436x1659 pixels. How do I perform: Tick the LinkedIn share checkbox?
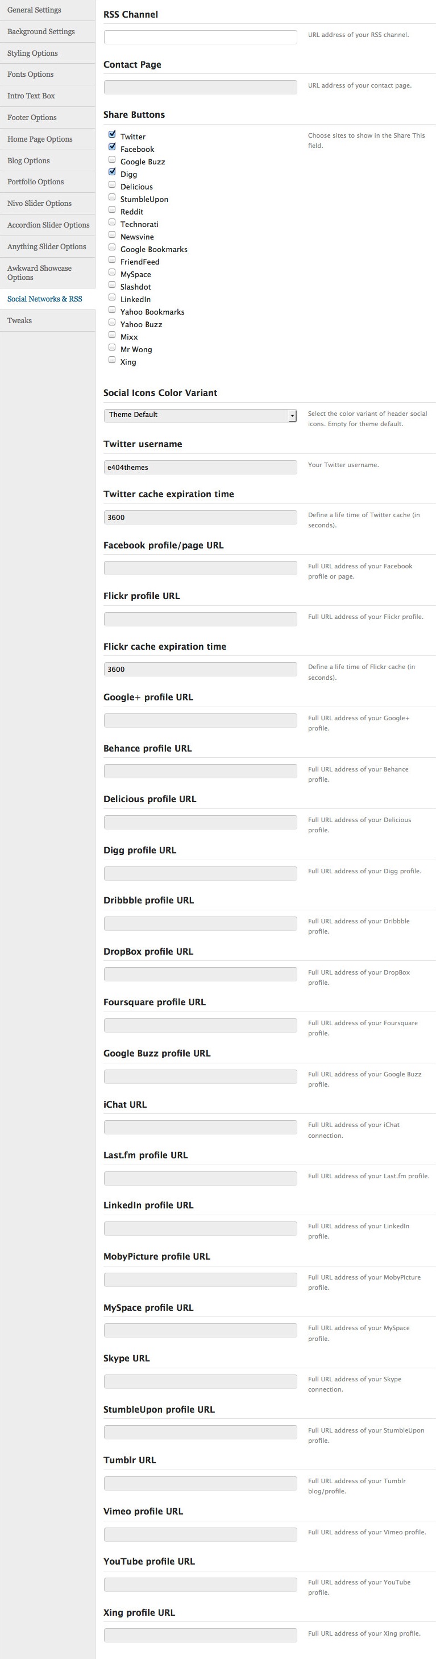(112, 298)
